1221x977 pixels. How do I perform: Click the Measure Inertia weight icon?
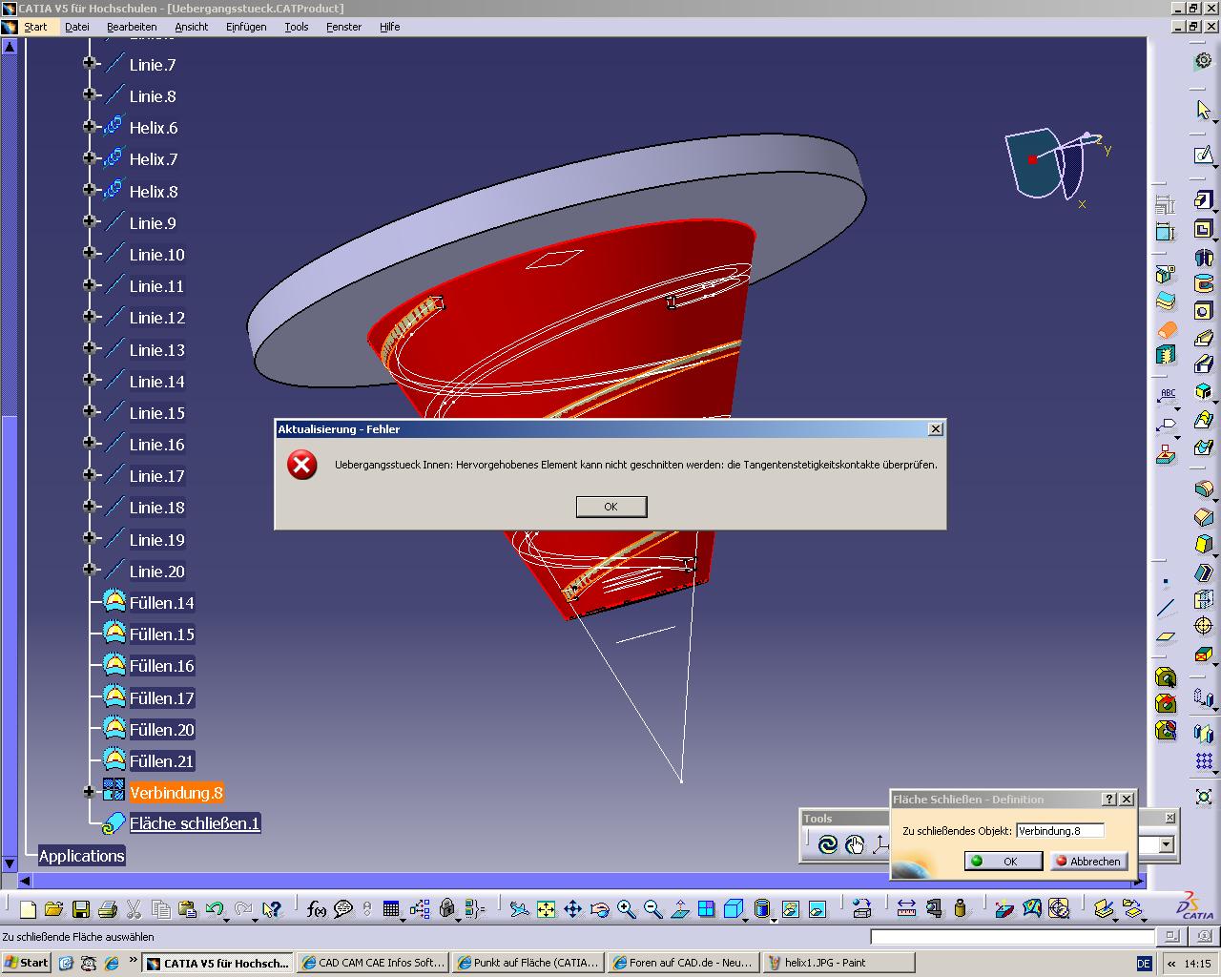point(960,909)
